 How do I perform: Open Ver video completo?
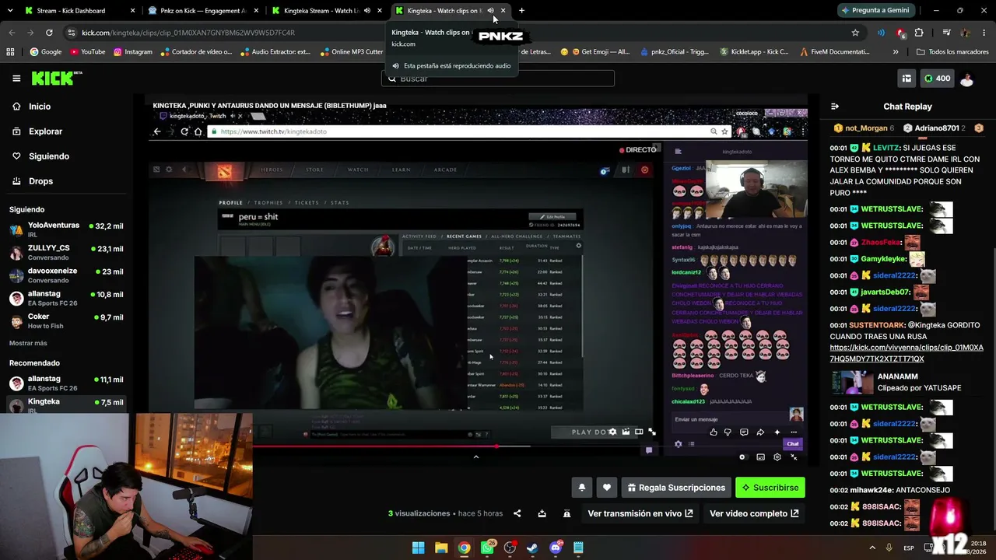(754, 513)
